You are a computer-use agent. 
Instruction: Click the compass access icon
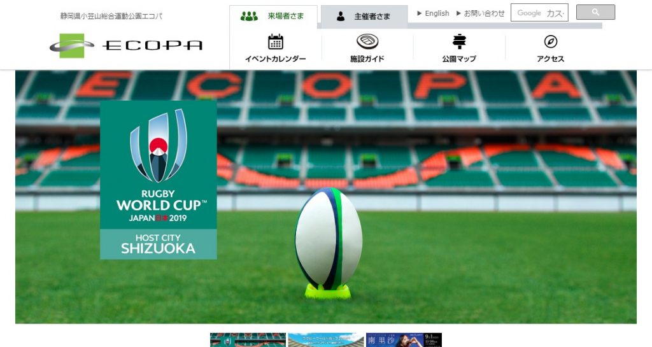pos(551,41)
